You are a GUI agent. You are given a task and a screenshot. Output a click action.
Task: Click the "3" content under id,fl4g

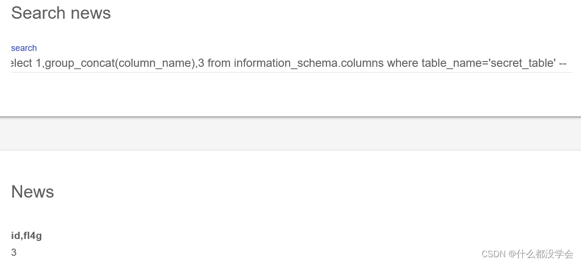pyautogui.click(x=14, y=252)
